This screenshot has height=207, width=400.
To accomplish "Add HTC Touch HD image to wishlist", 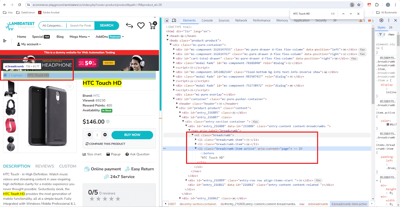I will point(70,86).
